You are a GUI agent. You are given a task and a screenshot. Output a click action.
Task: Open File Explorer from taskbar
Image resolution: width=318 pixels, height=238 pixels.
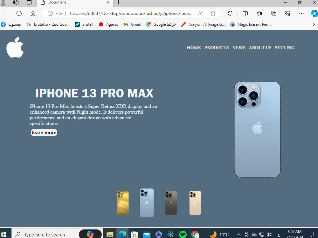(110, 235)
